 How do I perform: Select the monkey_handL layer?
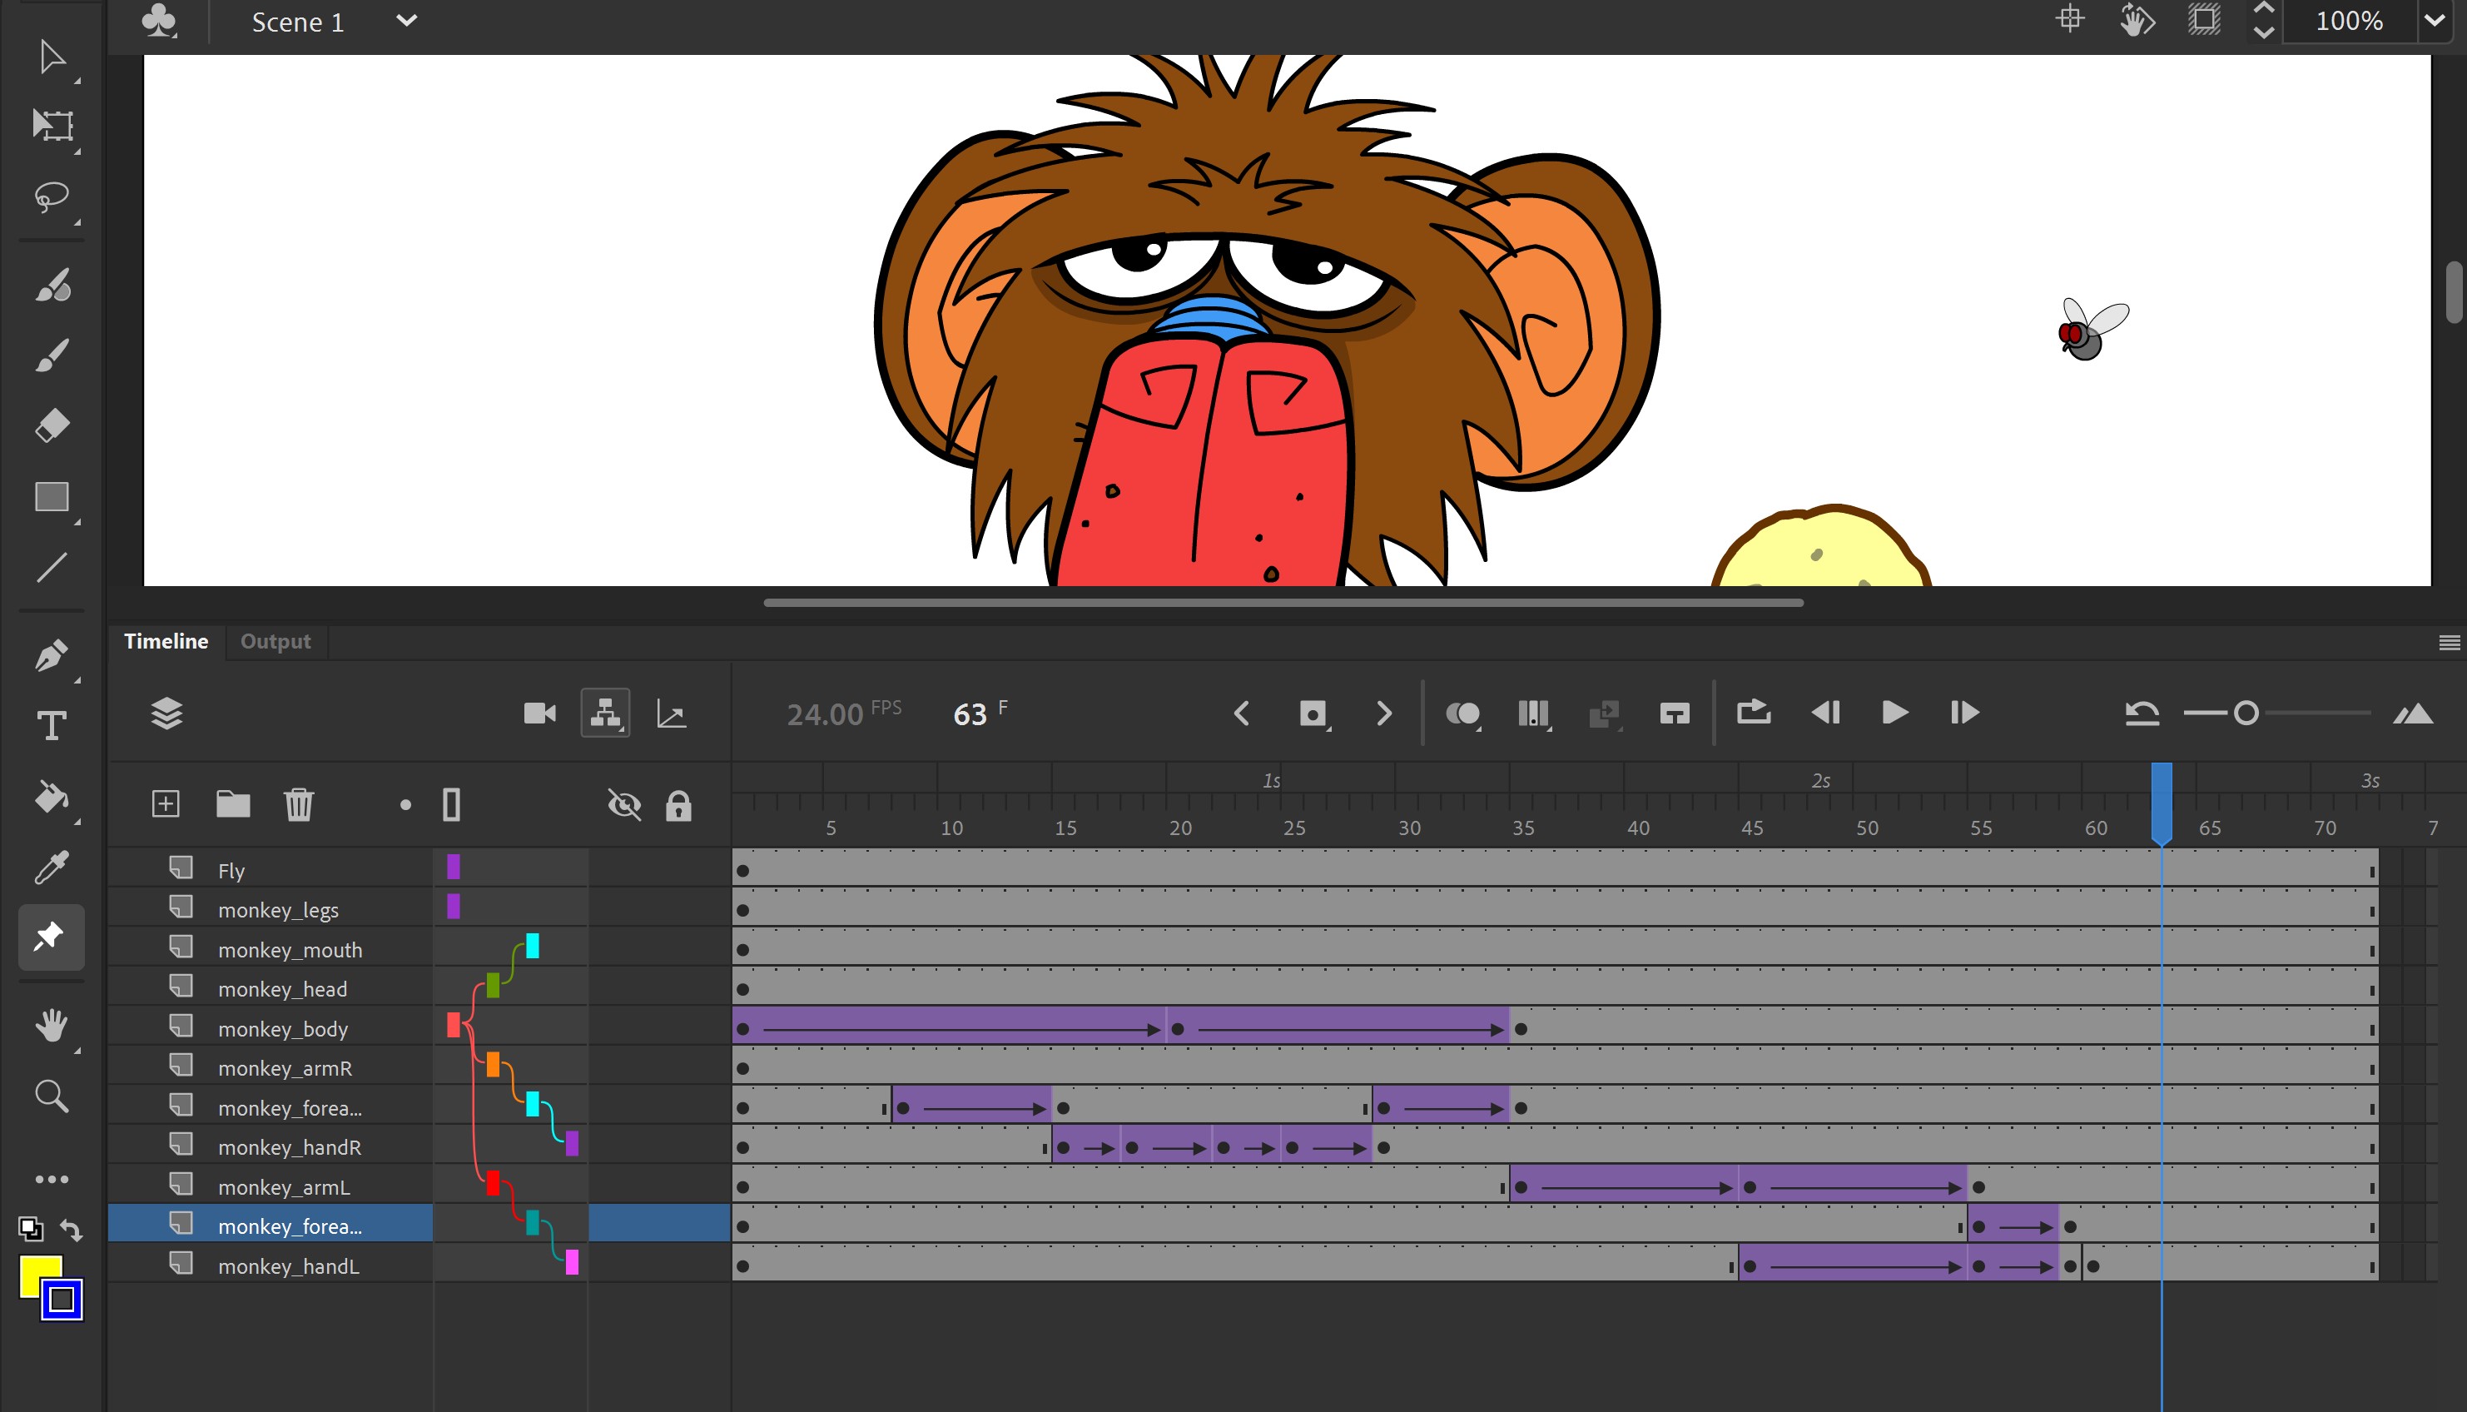[x=287, y=1265]
